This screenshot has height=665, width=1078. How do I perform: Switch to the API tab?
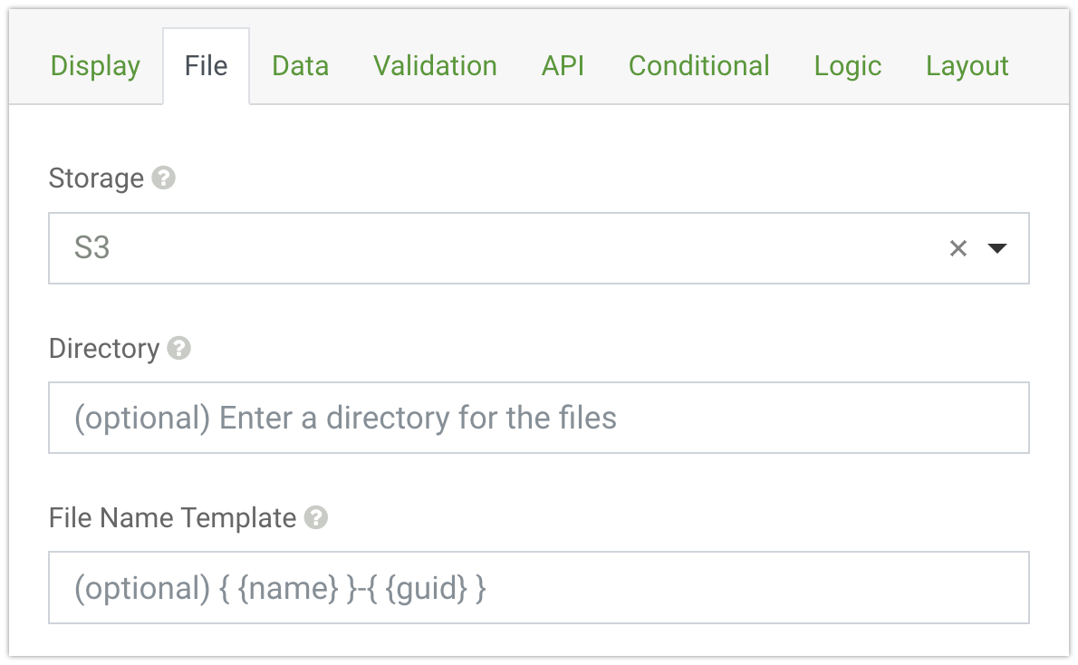[x=563, y=66]
